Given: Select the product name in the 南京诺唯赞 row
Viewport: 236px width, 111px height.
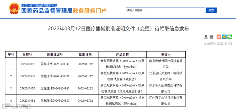Looking at the screenshot, I should point(122,64).
